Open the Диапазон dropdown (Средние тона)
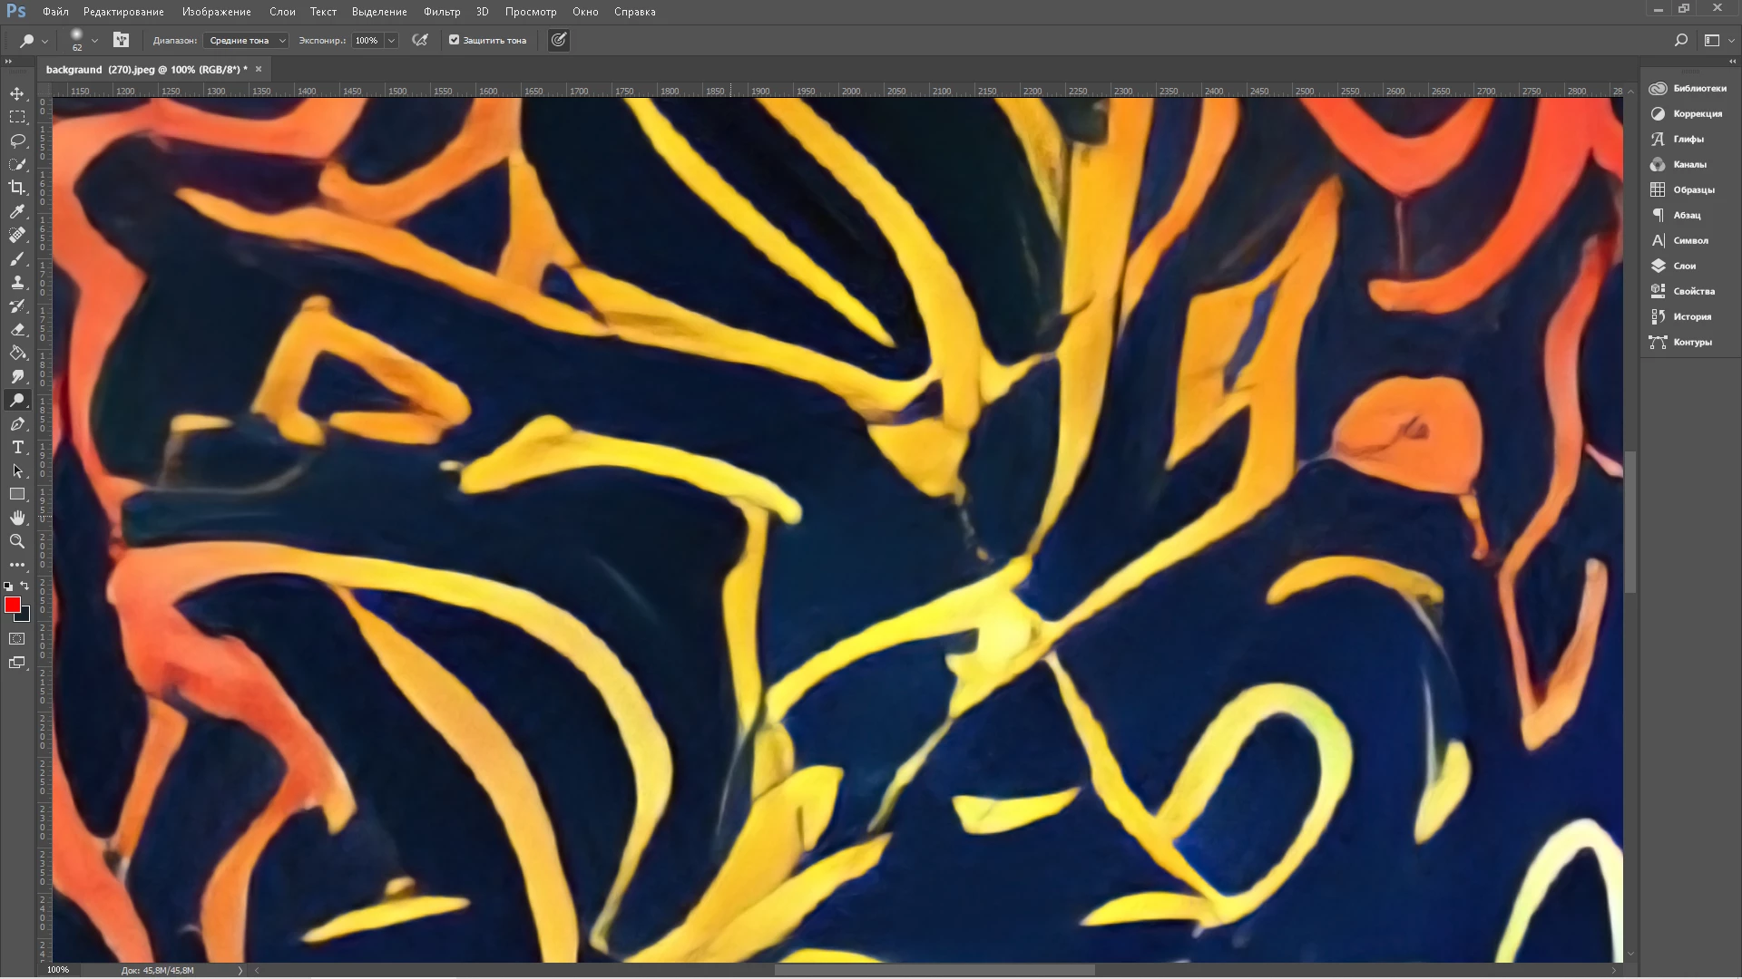The width and height of the screenshot is (1742, 979). (x=245, y=40)
